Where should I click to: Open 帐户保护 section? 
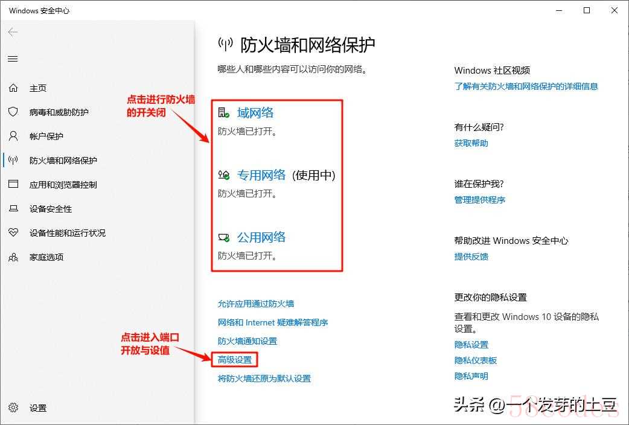[46, 136]
